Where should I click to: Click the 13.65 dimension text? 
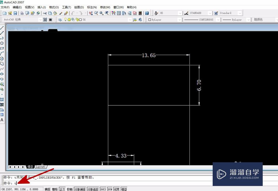click(149, 55)
